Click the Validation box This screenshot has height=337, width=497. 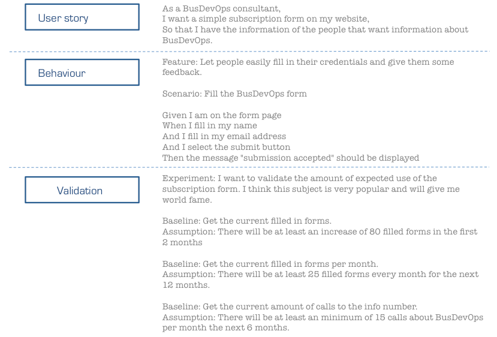[82, 191]
